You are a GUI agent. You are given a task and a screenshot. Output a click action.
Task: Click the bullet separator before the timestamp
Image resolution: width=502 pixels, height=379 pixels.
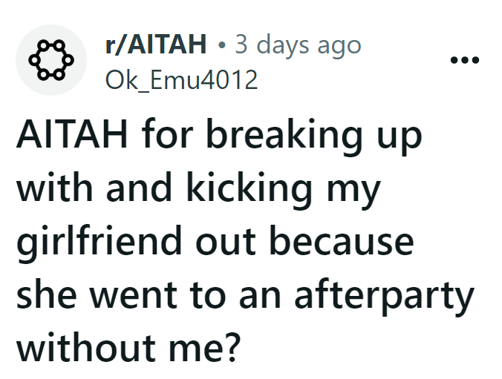pyautogui.click(x=223, y=47)
